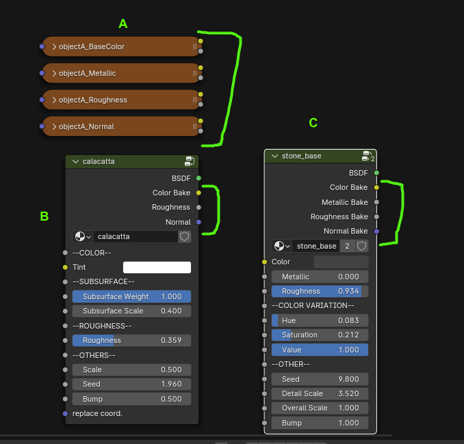This screenshot has width=464, height=444.
Task: Toggle fake user shield on calacatta
Action: (x=185, y=236)
